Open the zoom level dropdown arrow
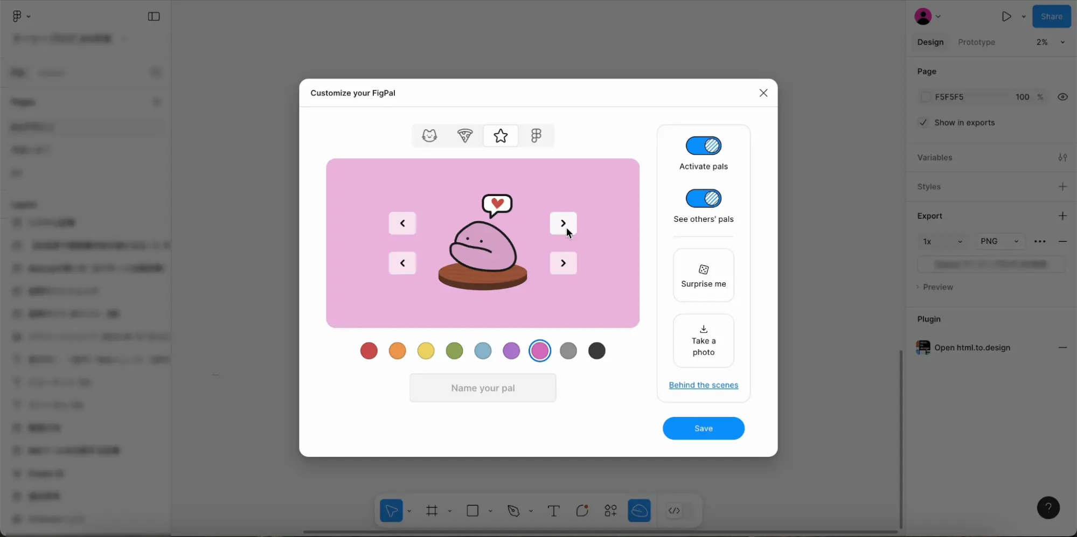 (x=1062, y=42)
